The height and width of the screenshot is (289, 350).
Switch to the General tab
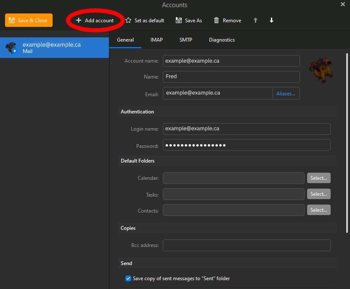pyautogui.click(x=125, y=40)
